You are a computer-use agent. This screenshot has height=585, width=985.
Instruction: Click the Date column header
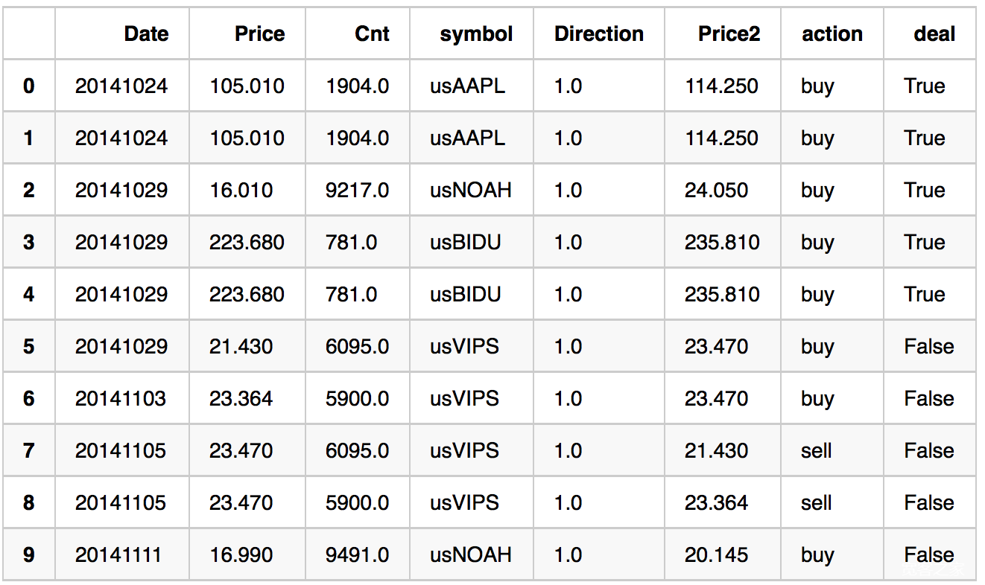[x=146, y=33]
